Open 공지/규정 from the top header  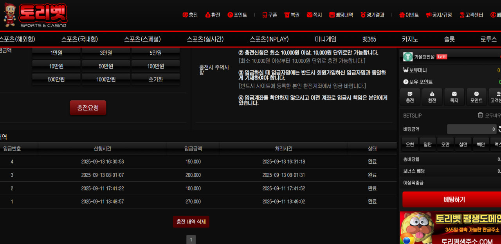coord(439,15)
